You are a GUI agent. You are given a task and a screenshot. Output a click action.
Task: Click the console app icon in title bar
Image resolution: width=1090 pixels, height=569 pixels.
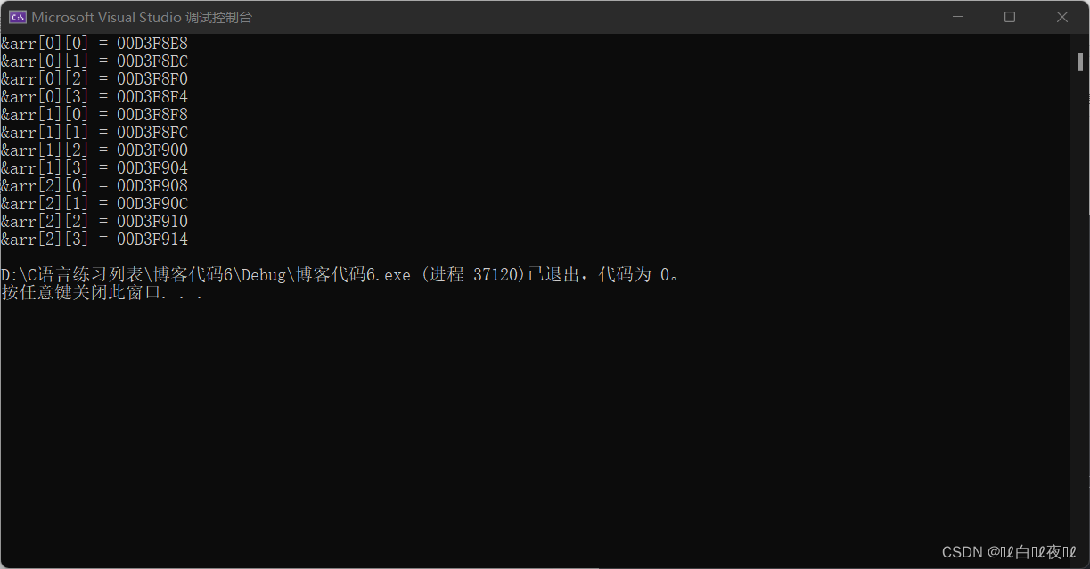point(17,17)
